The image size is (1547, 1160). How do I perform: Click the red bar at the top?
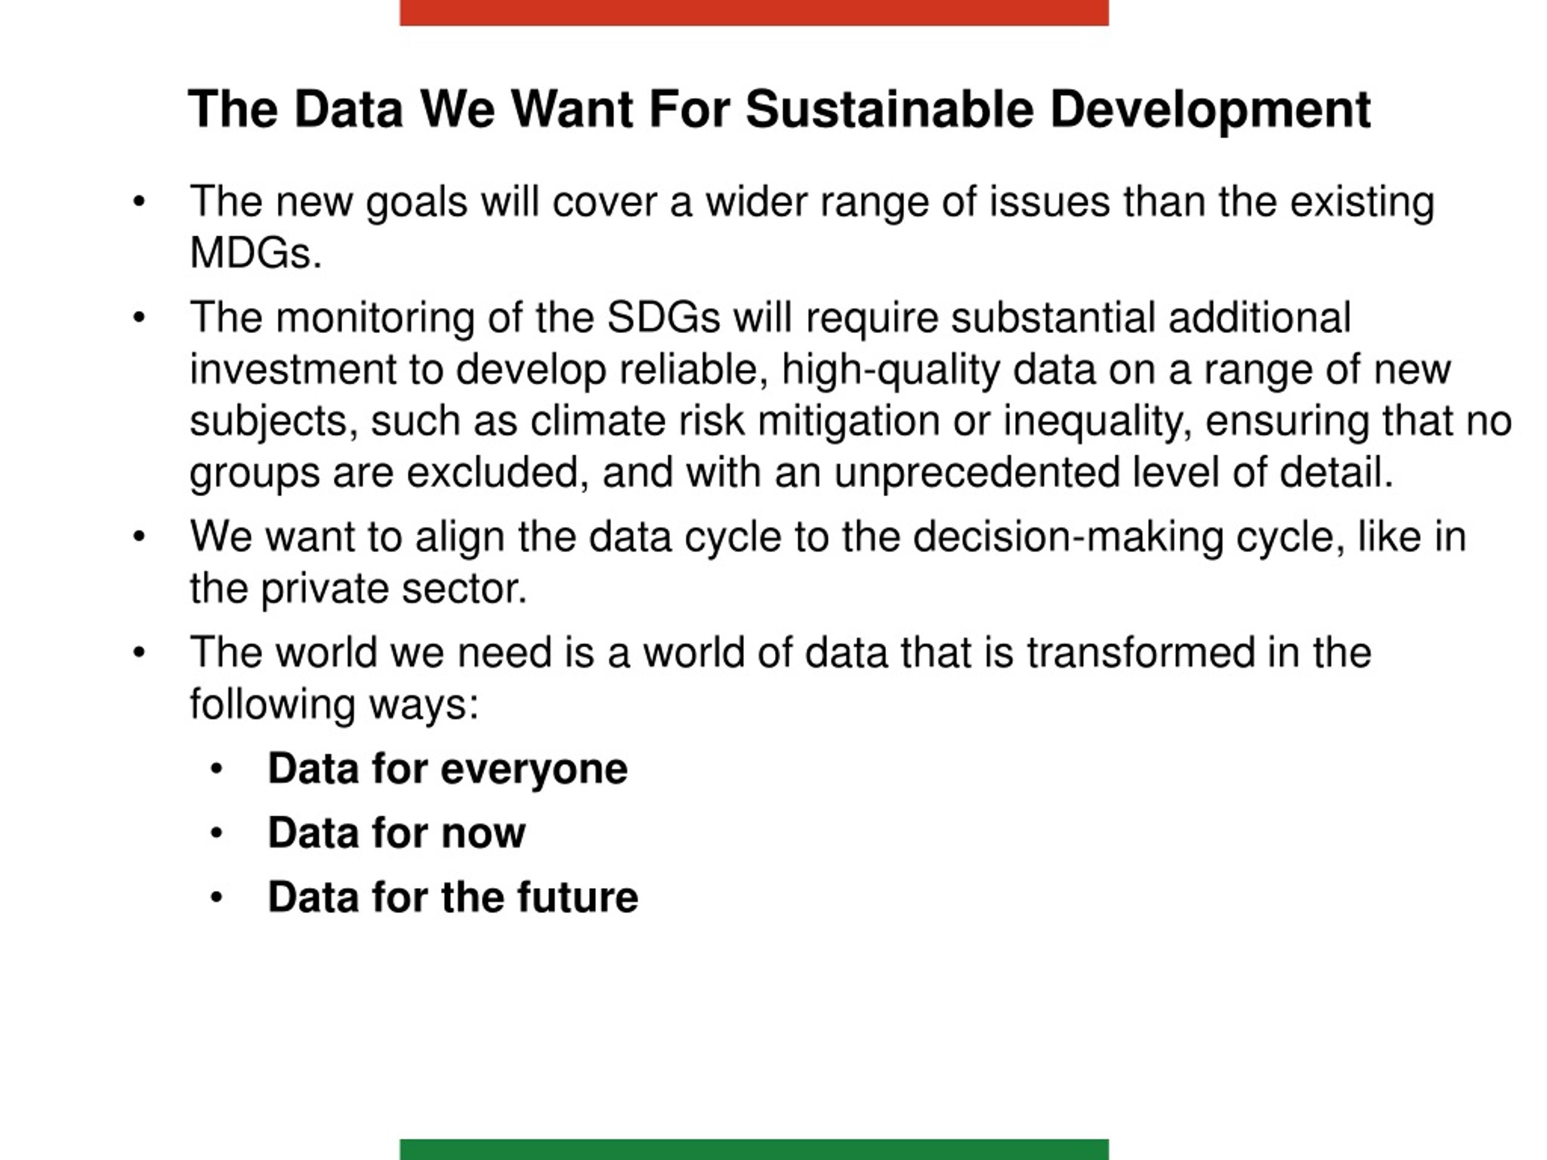tap(754, 13)
